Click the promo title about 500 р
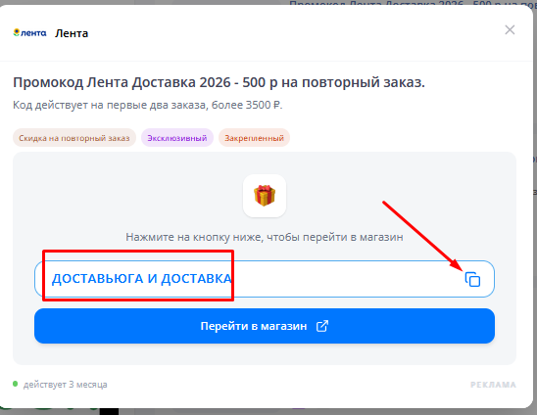 click(219, 82)
